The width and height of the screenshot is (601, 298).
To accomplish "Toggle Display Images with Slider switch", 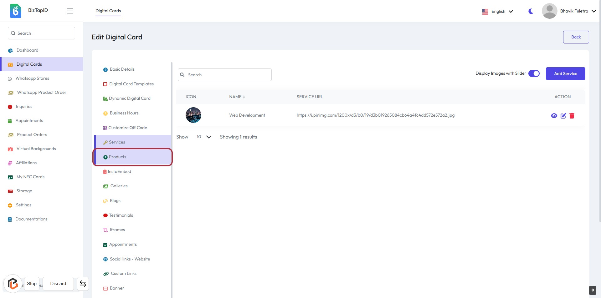I will point(534,73).
